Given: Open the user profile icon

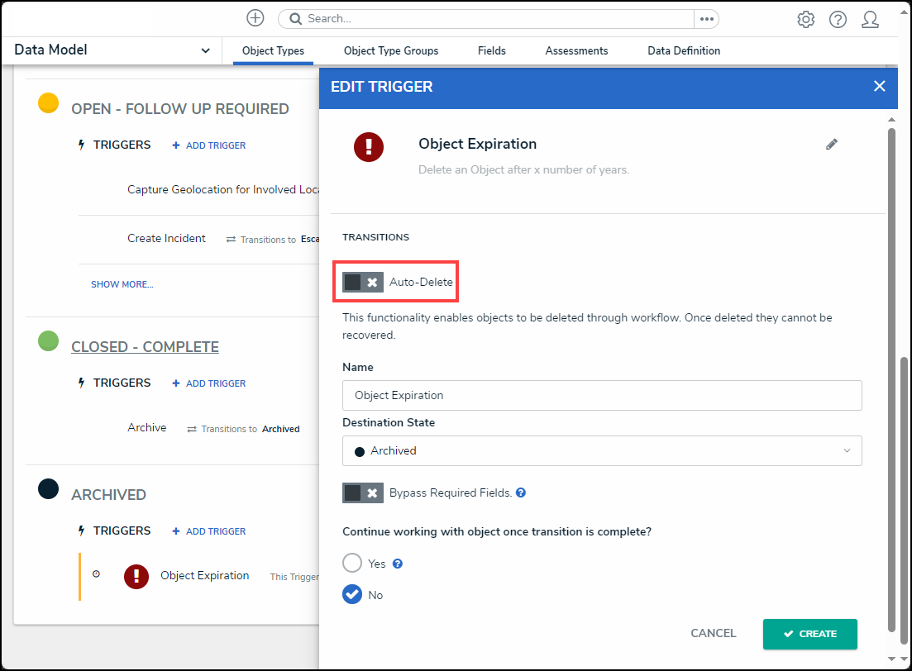Looking at the screenshot, I should coord(870,20).
